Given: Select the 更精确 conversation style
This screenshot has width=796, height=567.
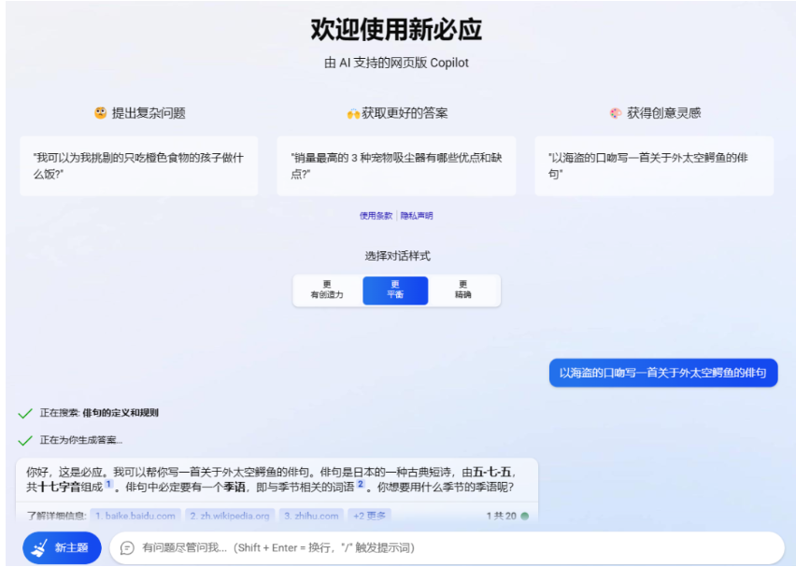Looking at the screenshot, I should (463, 291).
